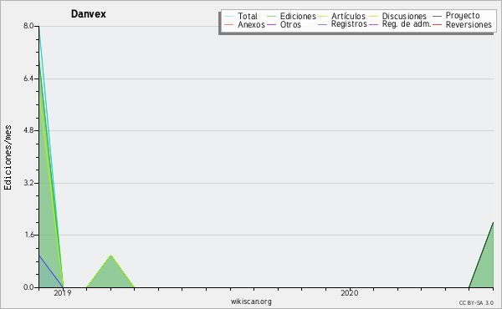The width and height of the screenshot is (502, 309).
Task: Click the CC BY-SA 3.0 license text
Action: [x=476, y=303]
